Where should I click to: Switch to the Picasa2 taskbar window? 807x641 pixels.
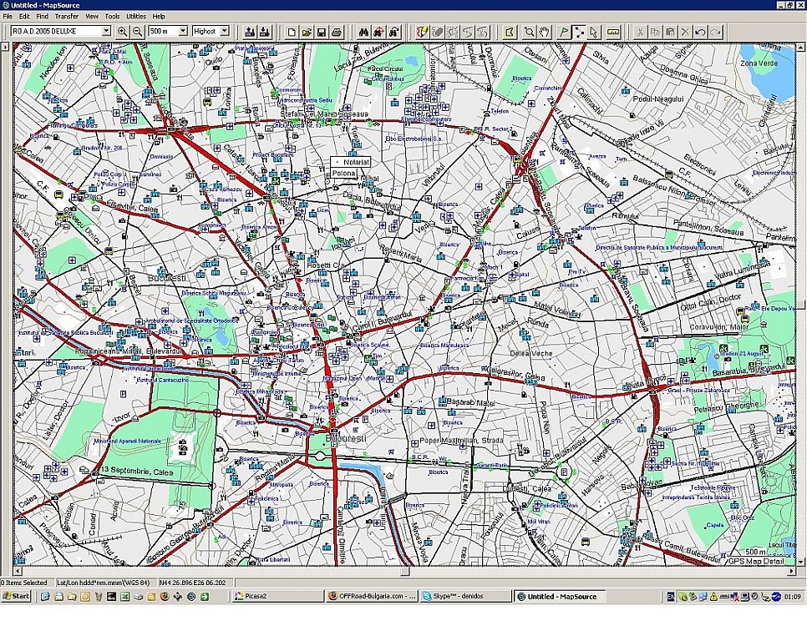[278, 596]
